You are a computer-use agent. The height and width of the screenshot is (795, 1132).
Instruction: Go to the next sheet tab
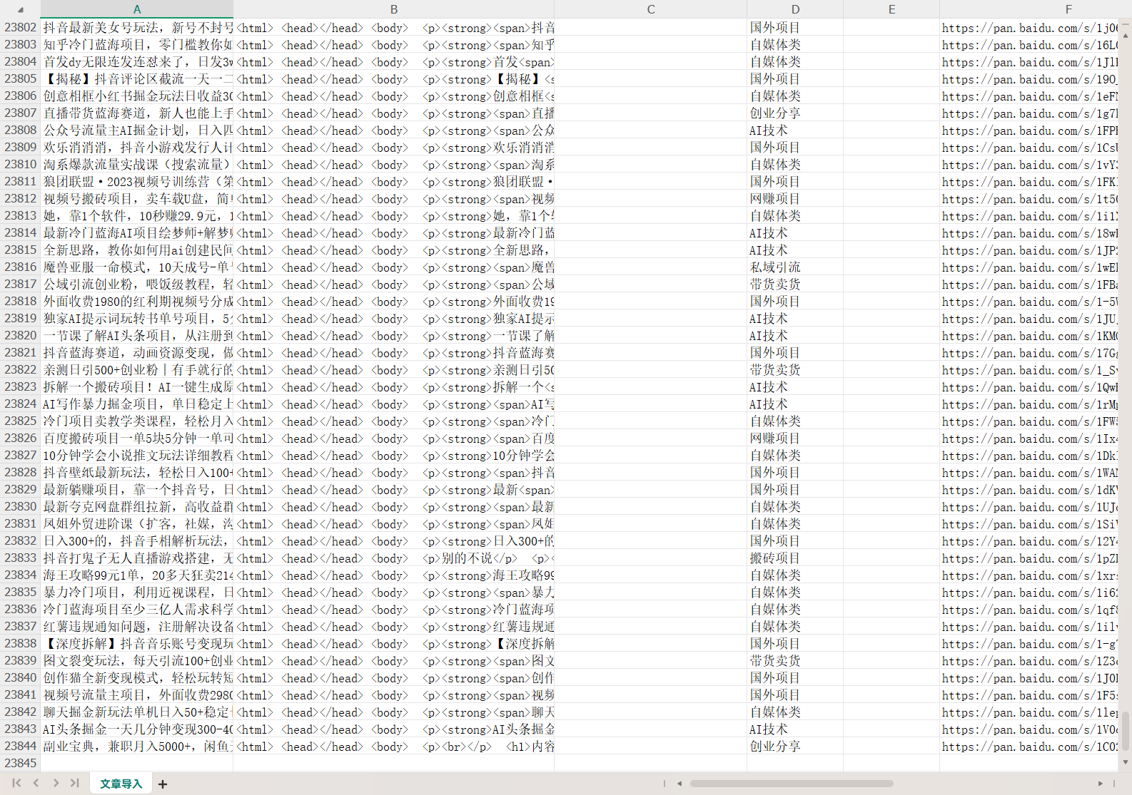[x=56, y=783]
